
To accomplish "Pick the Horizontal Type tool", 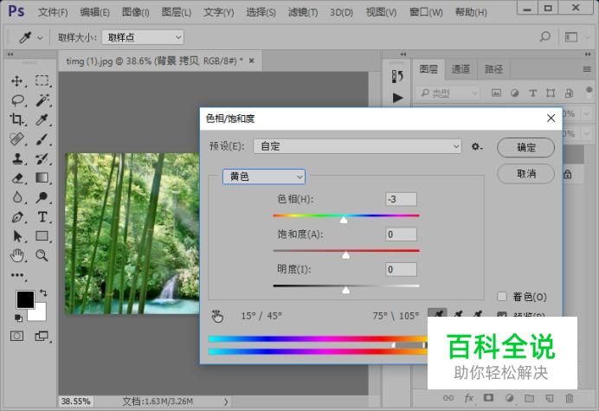I will (42, 216).
